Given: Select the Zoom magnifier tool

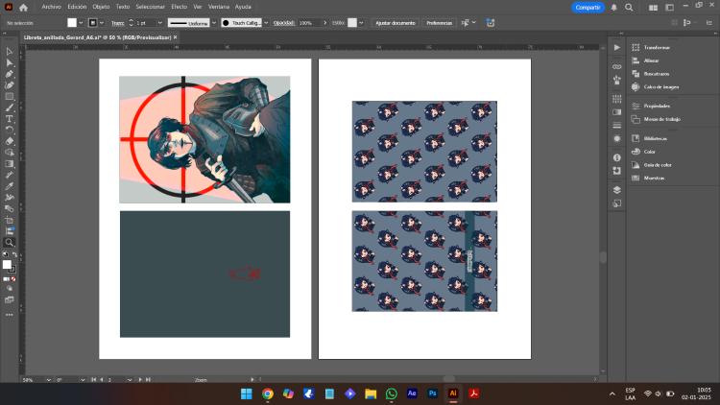Looking at the screenshot, I should (x=10, y=243).
